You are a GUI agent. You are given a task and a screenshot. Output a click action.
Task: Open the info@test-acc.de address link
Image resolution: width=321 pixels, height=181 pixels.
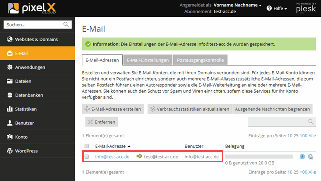112,157
